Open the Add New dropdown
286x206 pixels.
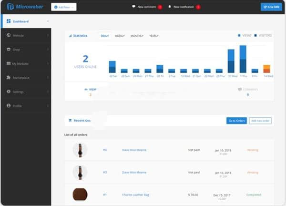[63, 7]
